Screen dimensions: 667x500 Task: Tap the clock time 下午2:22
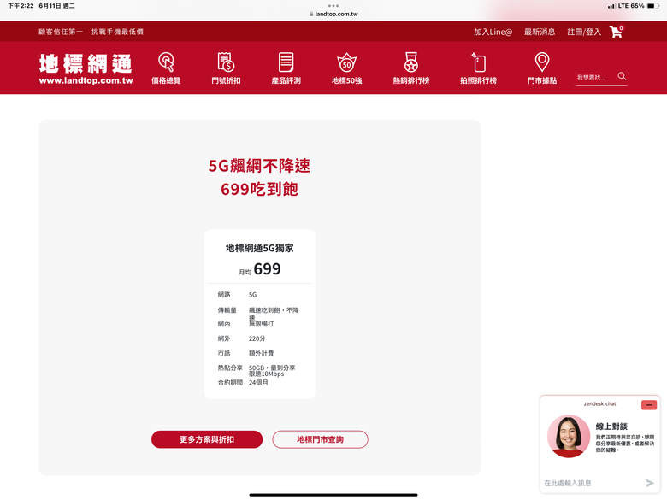click(21, 6)
